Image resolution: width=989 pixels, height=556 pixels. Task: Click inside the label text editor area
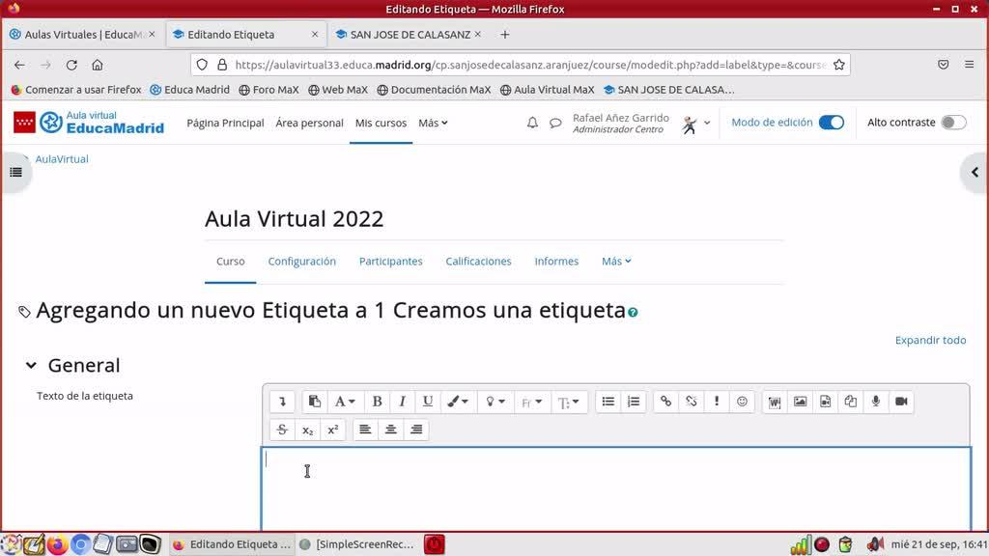[616, 489]
